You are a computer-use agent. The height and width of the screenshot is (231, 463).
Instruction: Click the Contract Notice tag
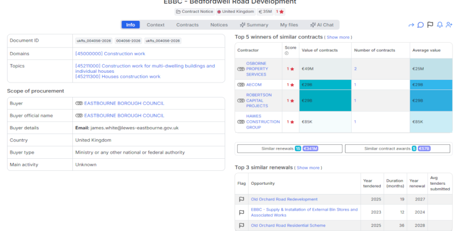(194, 12)
